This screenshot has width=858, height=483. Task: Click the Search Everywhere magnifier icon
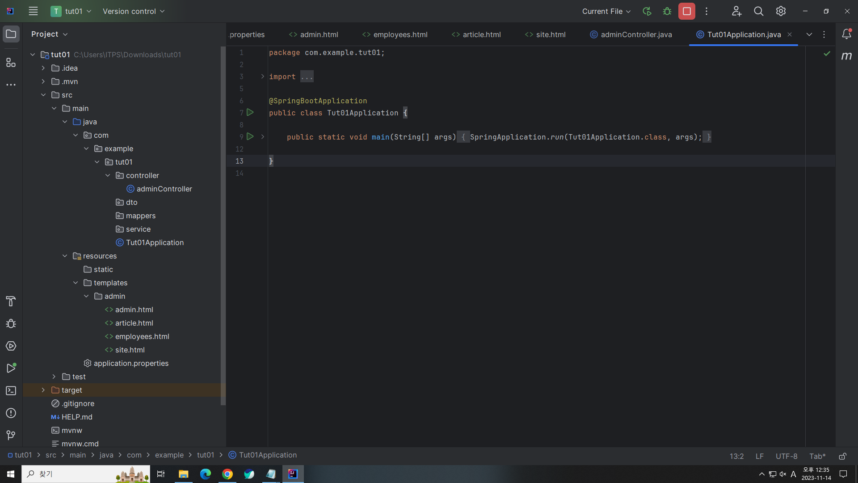(758, 11)
